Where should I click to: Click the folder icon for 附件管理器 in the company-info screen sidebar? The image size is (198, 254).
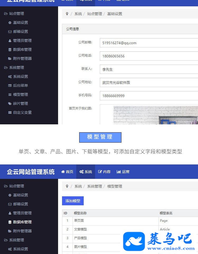click(x=10, y=58)
